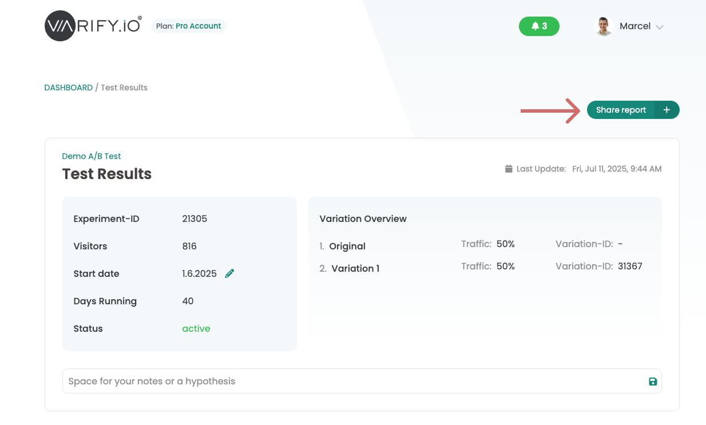Viewport: 706px width, 425px height.
Task: Click the Test Results breadcrumb text
Action: pyautogui.click(x=124, y=88)
